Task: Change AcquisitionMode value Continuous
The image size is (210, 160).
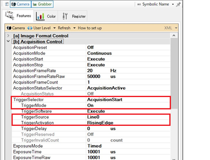Action: (99, 53)
